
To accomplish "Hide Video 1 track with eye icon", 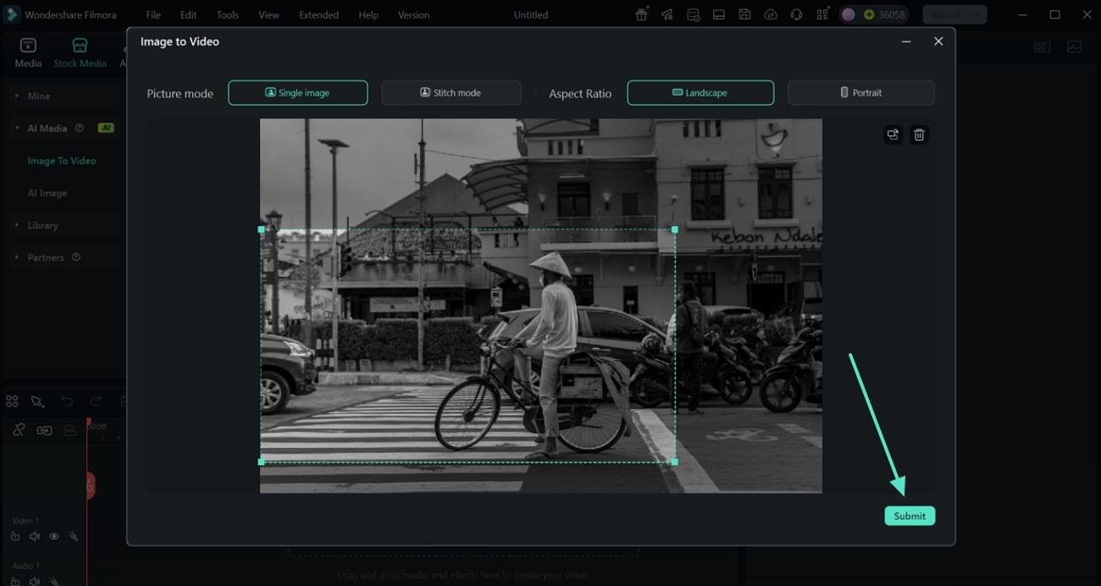I will tap(54, 537).
